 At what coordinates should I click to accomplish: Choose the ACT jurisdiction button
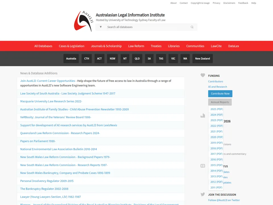coord(99,59)
